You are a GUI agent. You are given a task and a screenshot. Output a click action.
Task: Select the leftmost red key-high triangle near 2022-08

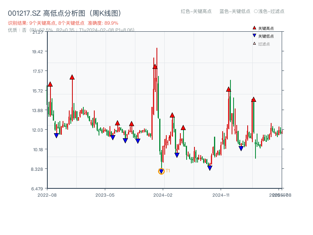[50, 84]
